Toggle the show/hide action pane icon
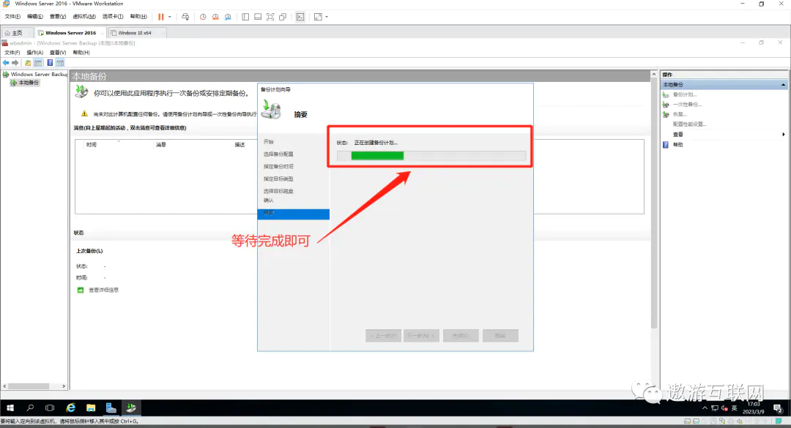Viewport: 791px width, 428px height. coord(60,62)
